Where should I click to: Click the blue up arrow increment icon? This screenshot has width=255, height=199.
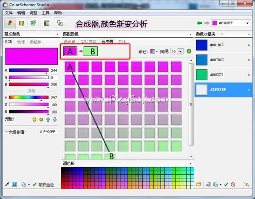coord(48,119)
